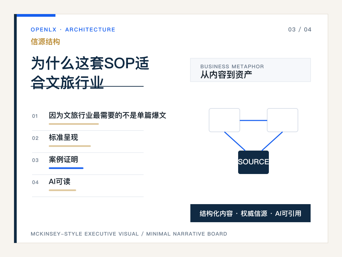The width and height of the screenshot is (342, 257).
Task: Click the 'OPENLX · ARCHITECTURE' header text
Action: [73, 29]
